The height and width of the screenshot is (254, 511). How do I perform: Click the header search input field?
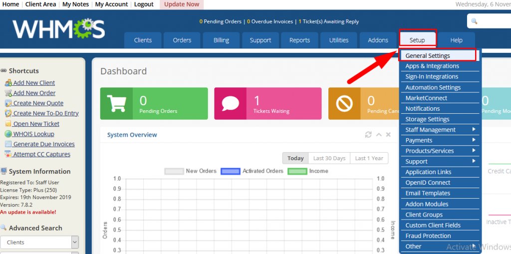[489, 21]
